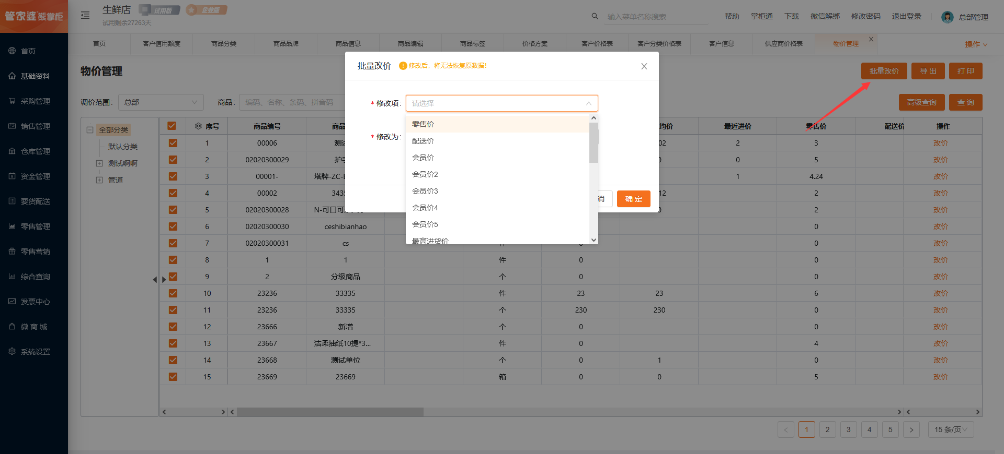This screenshot has width=1004, height=454.
Task: Select 零售价 from the dropdown list
Action: (x=497, y=124)
